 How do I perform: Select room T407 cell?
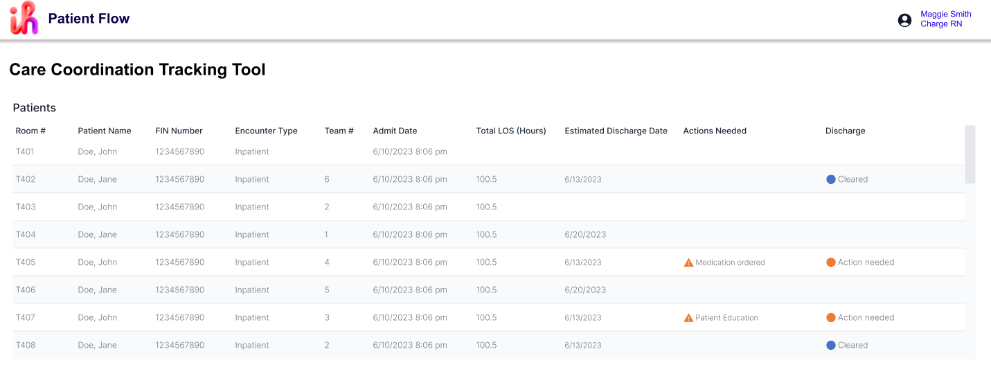[25, 317]
